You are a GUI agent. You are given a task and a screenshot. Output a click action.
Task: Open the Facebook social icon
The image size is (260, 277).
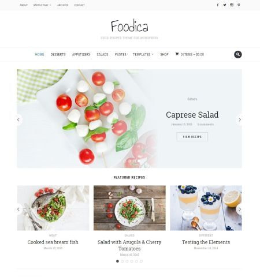[x=218, y=5]
